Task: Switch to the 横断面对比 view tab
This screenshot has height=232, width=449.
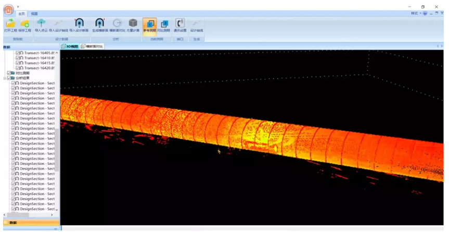Action: pos(93,46)
